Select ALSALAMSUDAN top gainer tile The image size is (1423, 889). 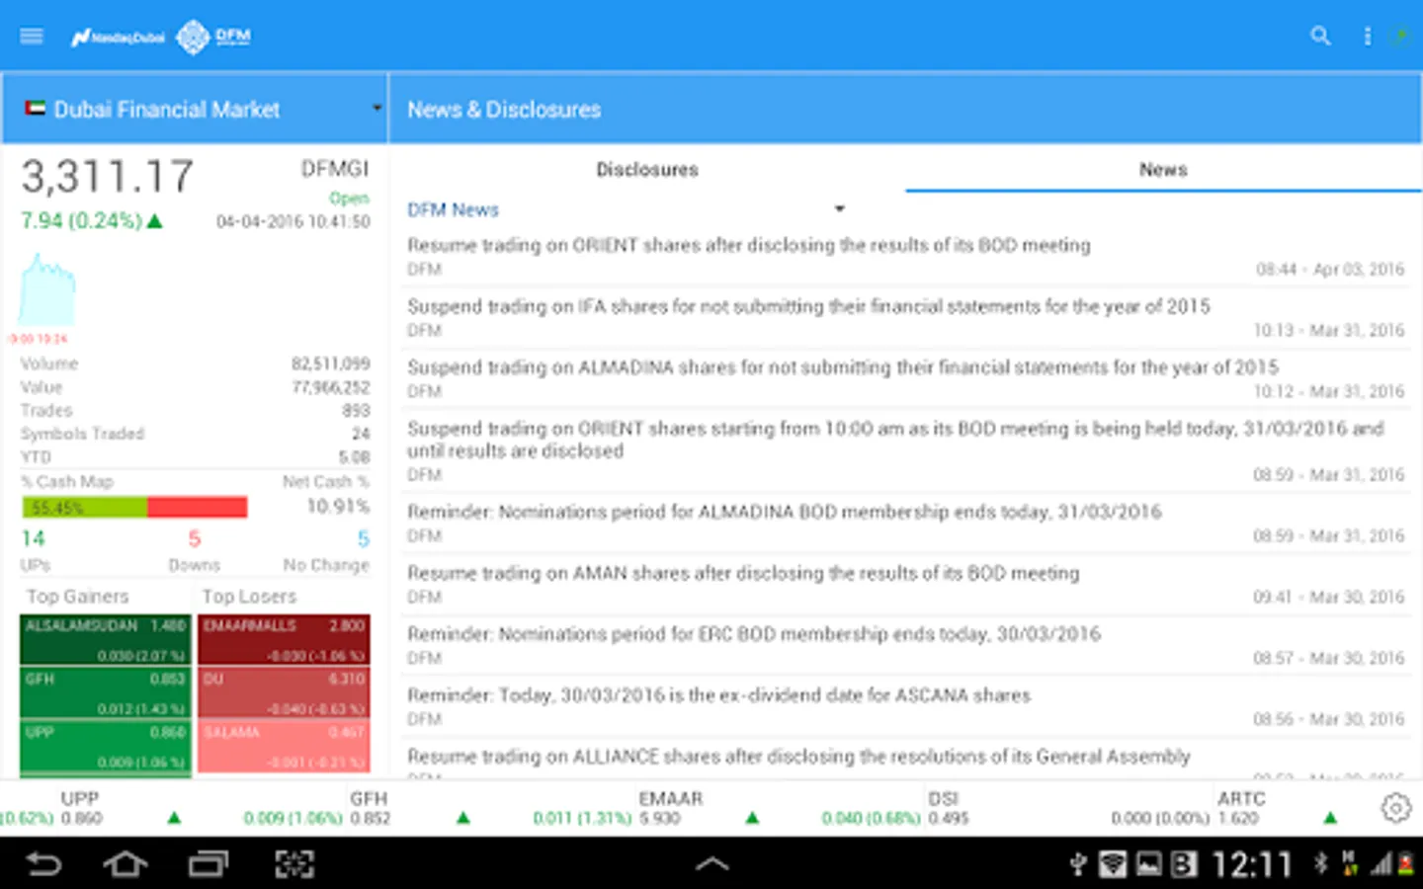(106, 640)
